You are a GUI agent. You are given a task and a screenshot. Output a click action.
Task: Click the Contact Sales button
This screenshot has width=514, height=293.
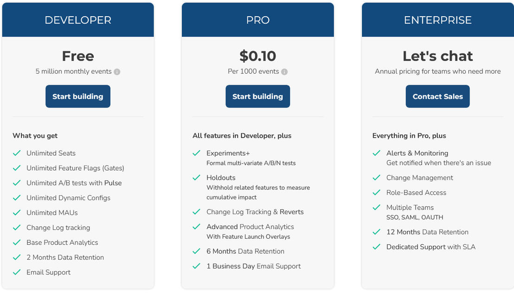pyautogui.click(x=437, y=96)
